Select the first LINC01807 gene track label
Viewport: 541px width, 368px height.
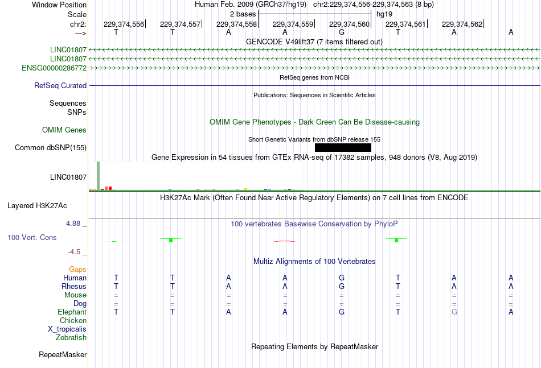(x=68, y=49)
